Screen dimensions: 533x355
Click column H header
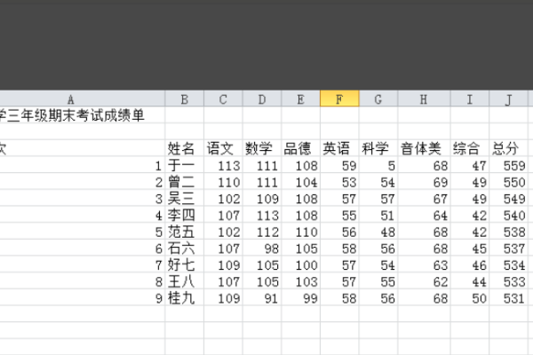(x=423, y=99)
